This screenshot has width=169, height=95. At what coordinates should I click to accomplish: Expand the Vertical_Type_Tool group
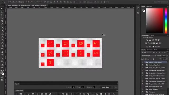145,65
